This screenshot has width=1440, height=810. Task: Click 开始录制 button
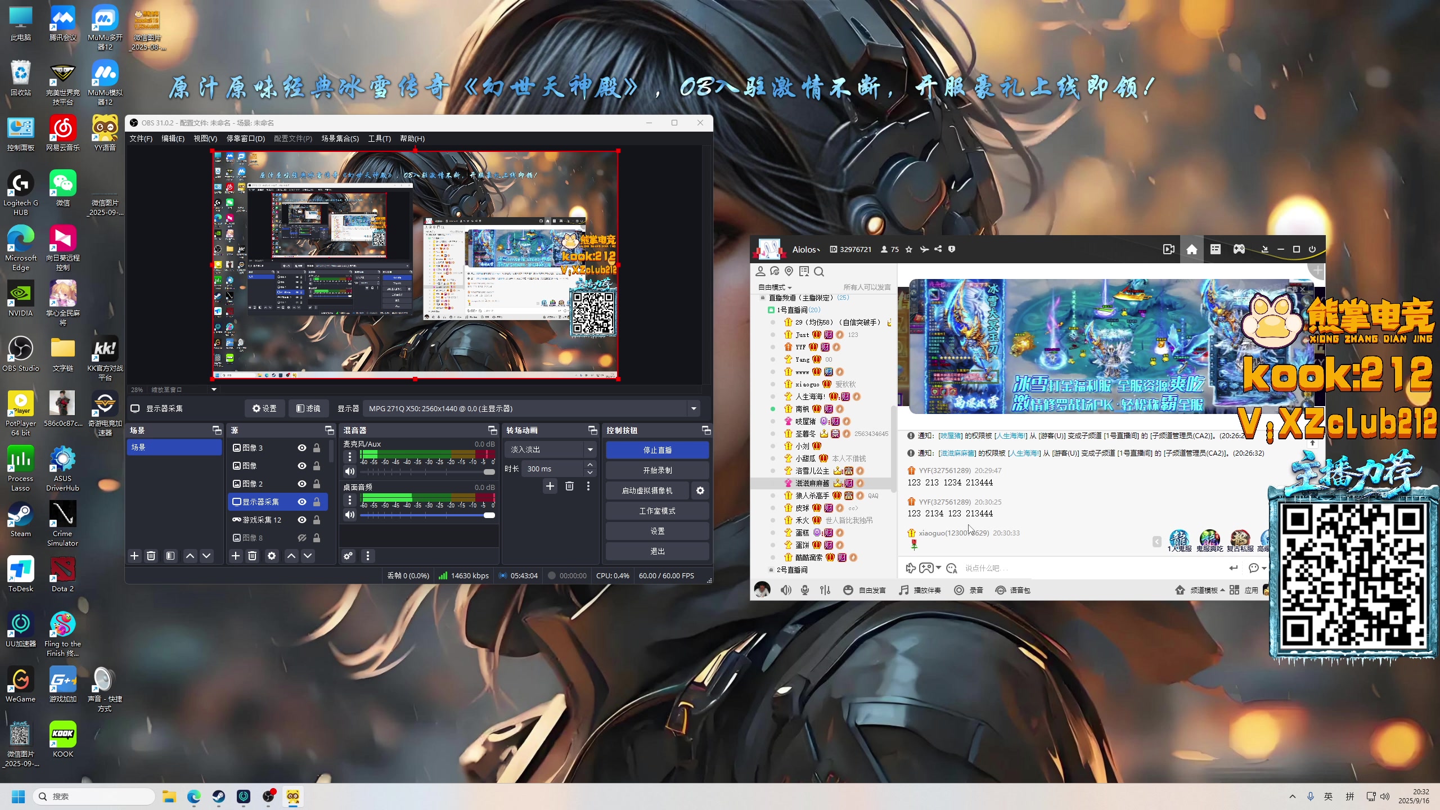pos(657,470)
